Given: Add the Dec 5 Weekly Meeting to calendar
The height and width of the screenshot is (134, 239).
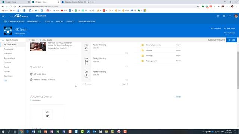Looking at the screenshot, I should [127, 80].
